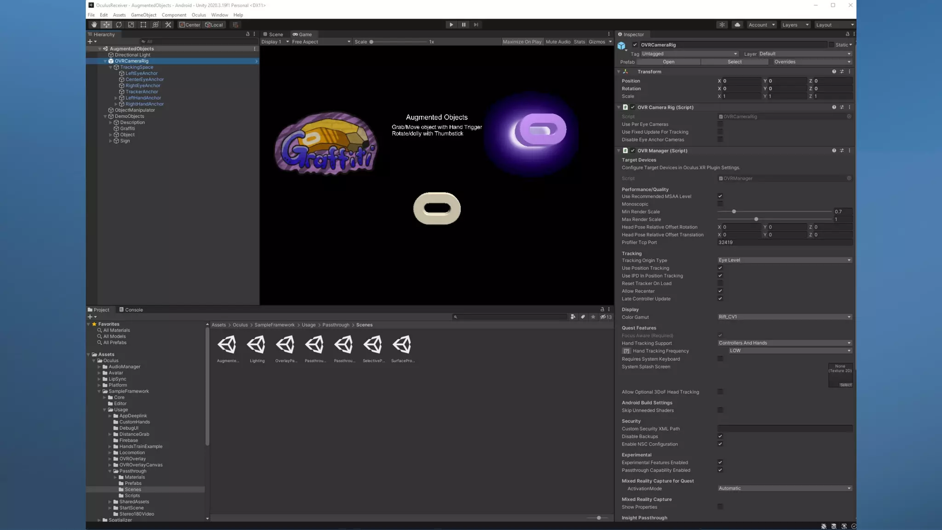Open Hand Tracking Support dropdown
This screenshot has height=530, width=942.
[x=784, y=343]
